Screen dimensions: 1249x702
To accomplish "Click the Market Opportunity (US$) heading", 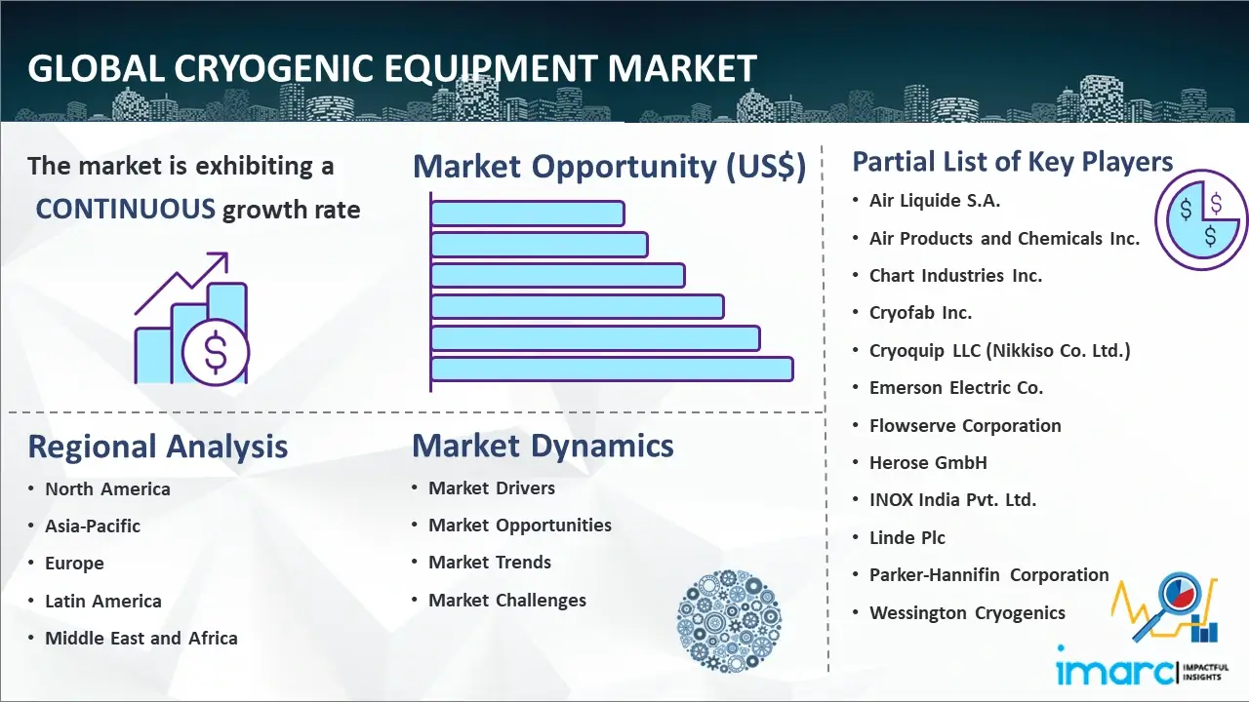I will click(x=609, y=167).
